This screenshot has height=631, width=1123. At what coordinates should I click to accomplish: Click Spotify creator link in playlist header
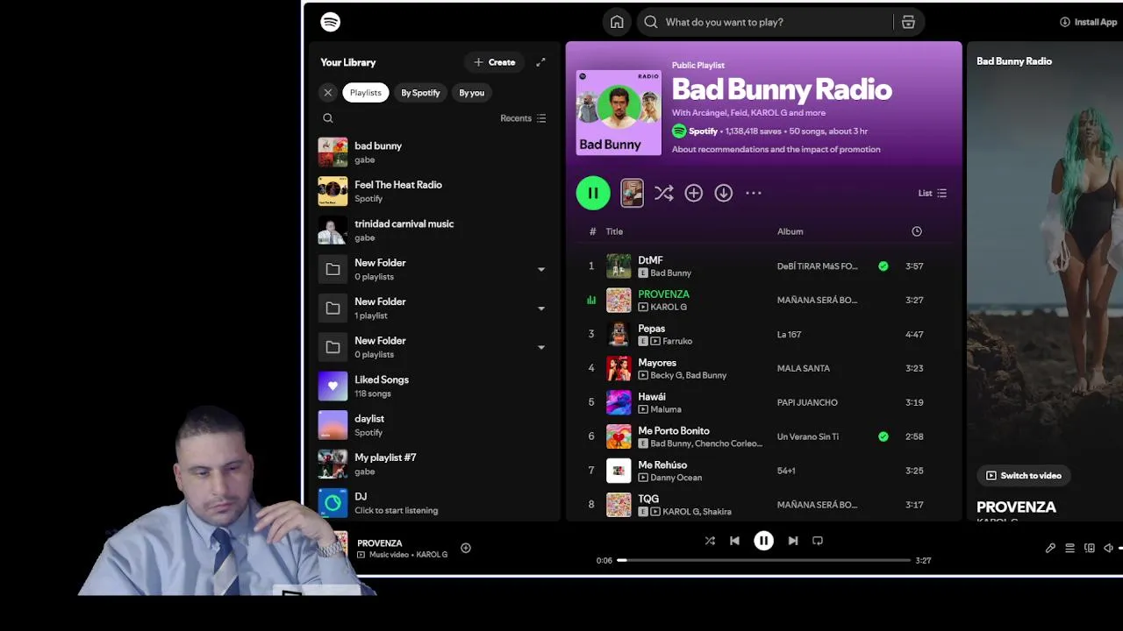pyautogui.click(x=703, y=131)
